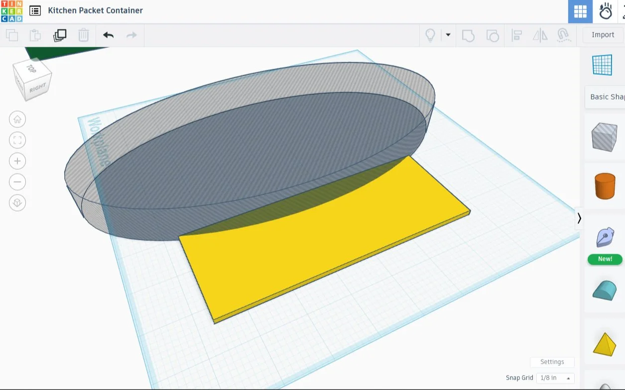625x390 pixels.
Task: Click the Cruise magnet icon
Action: click(563, 35)
